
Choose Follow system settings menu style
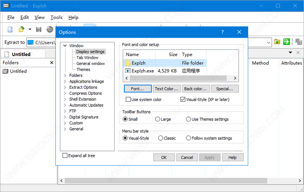189,138
